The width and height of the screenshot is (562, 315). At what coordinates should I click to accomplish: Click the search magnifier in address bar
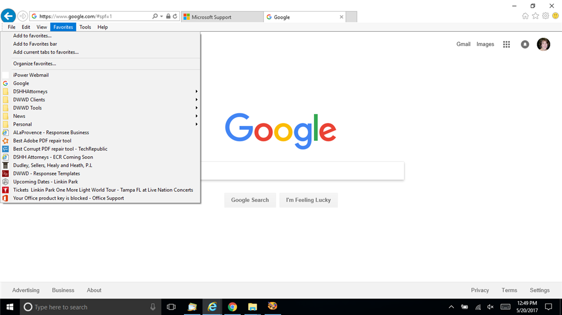(x=155, y=16)
